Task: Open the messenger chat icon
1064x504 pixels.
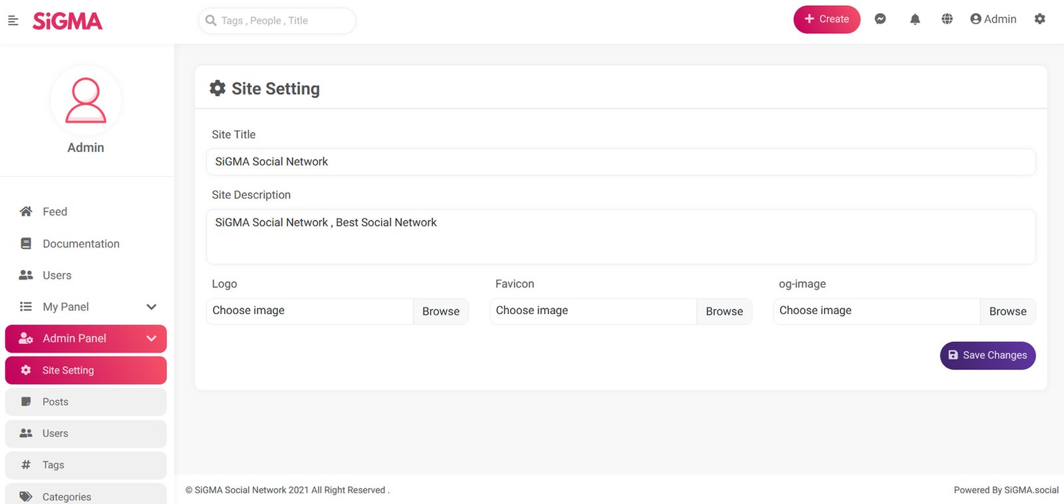Action: point(880,19)
